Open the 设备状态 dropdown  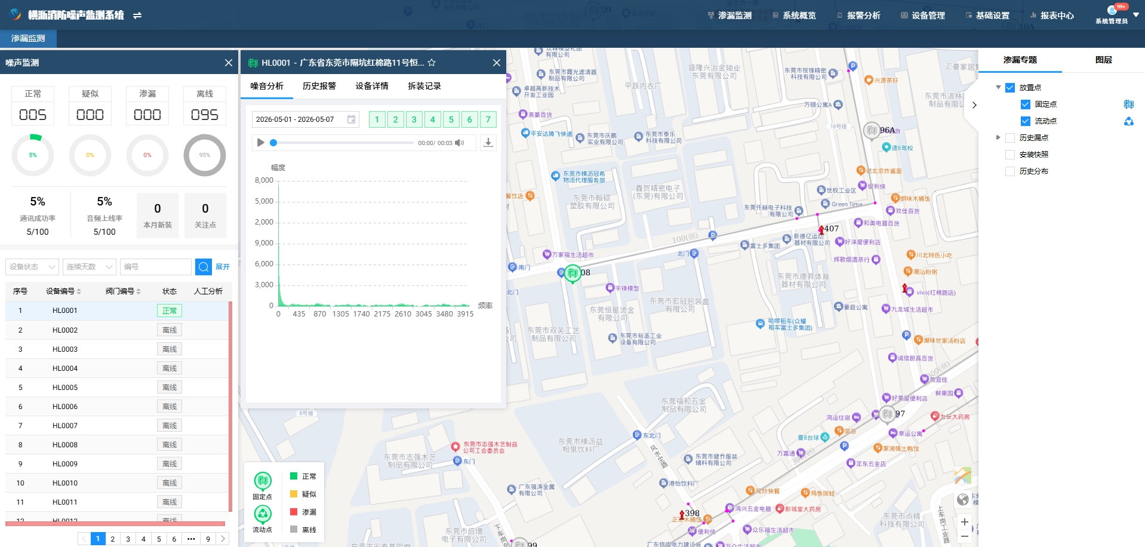click(32, 267)
